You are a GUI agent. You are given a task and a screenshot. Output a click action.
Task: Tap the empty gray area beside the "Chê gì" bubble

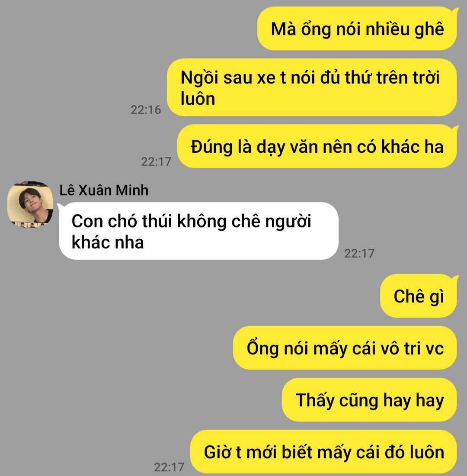pos(188,296)
